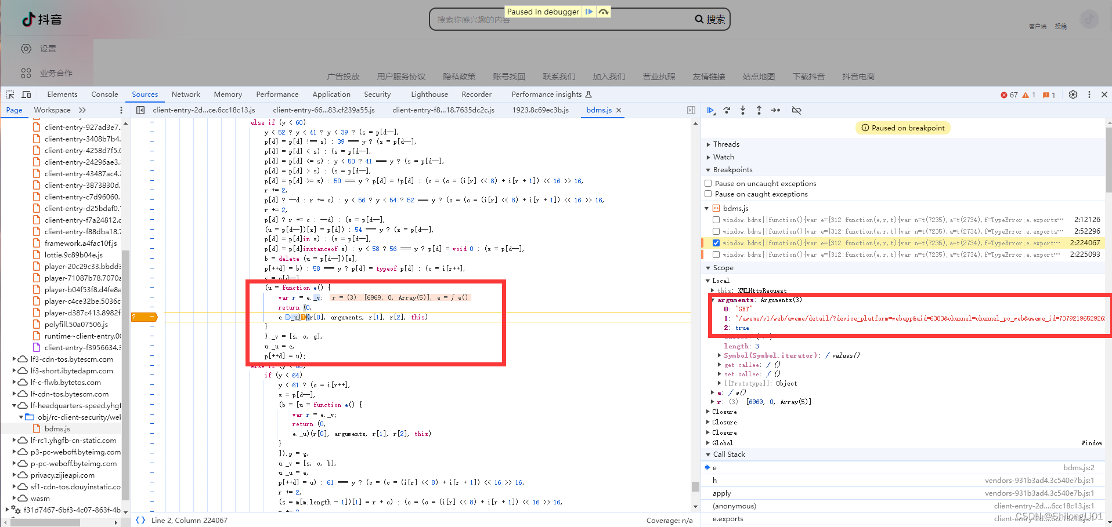Expand the Watch section
Screen dimensions: 1112x527
pyautogui.click(x=723, y=157)
